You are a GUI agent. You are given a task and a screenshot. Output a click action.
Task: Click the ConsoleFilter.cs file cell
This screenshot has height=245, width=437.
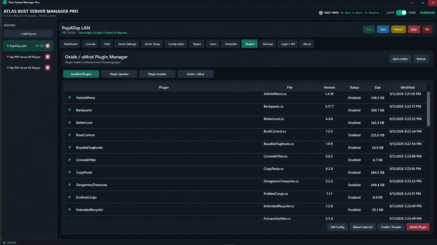(276, 156)
